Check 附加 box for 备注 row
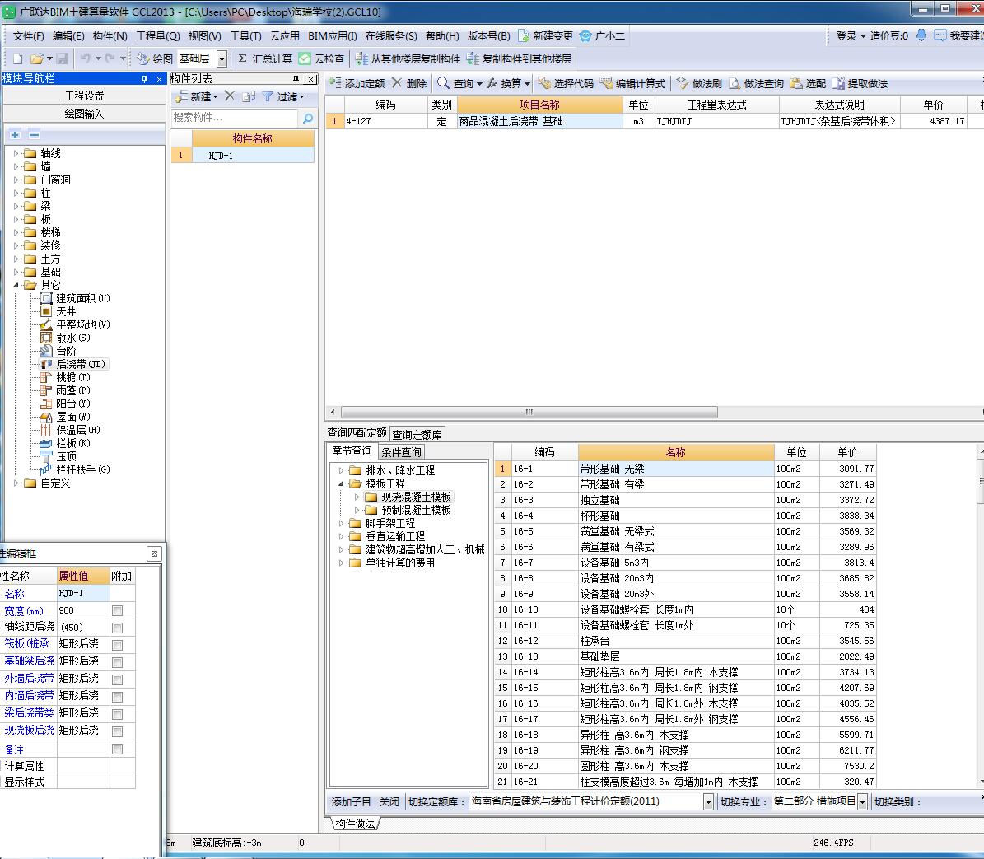The width and height of the screenshot is (984, 859). tap(118, 749)
